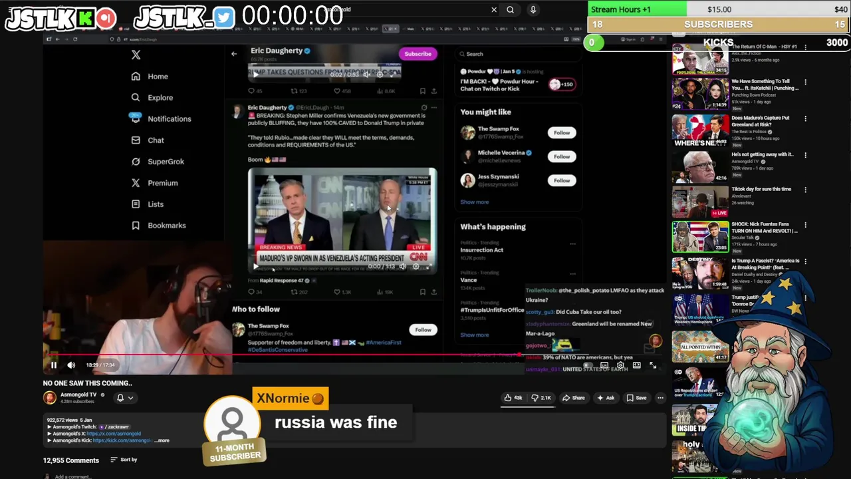The image size is (851, 479).
Task: Like the tweet showing 458 likes
Action: 337,91
